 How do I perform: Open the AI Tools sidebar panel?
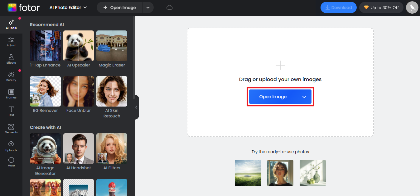coord(11,25)
